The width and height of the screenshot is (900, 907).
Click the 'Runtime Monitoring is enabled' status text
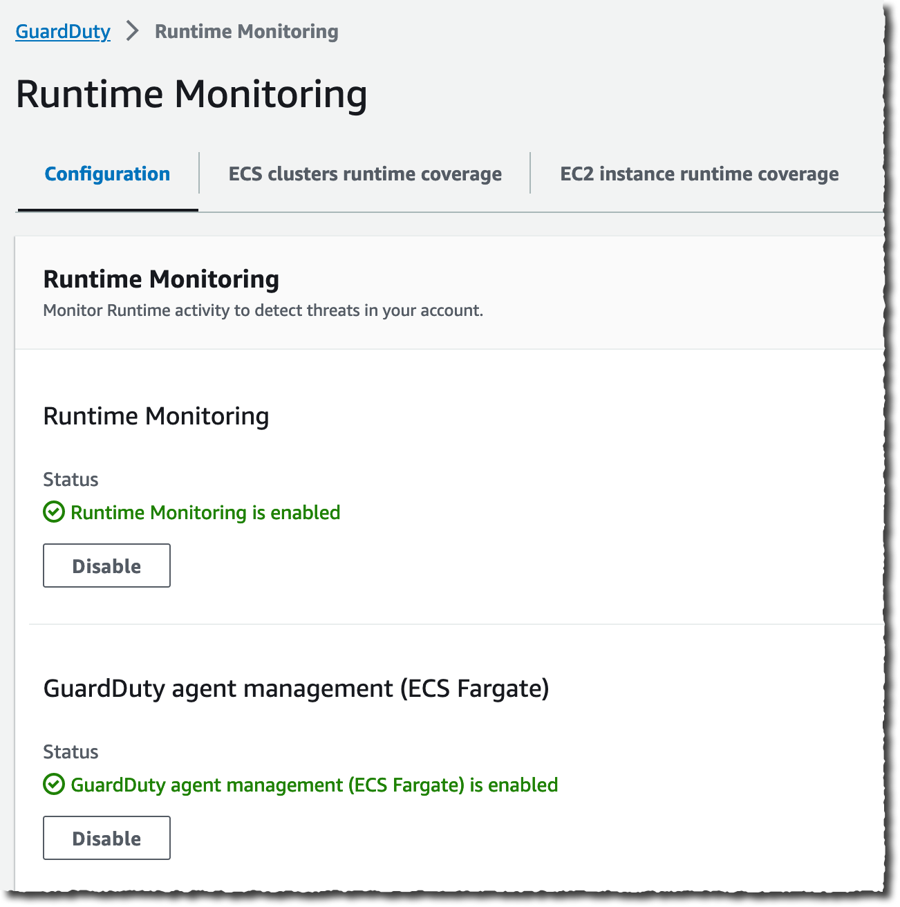pos(205,512)
